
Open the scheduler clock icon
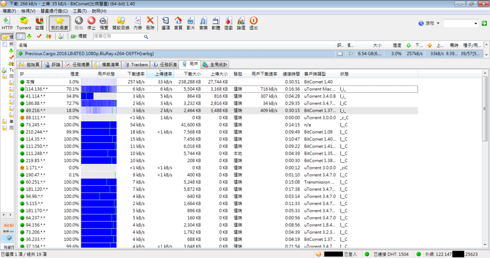pyautogui.click(x=61, y=36)
